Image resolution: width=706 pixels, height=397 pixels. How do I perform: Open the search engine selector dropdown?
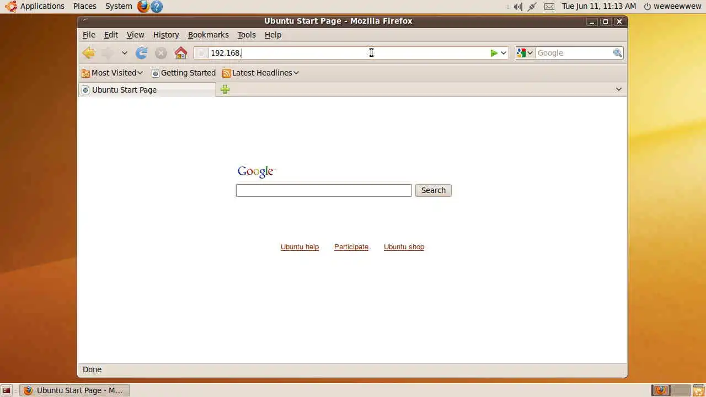[x=525, y=53]
